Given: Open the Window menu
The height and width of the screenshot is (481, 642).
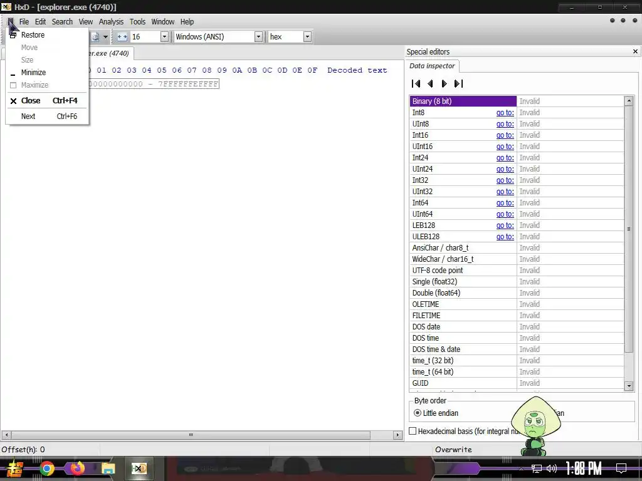Looking at the screenshot, I should point(162,22).
